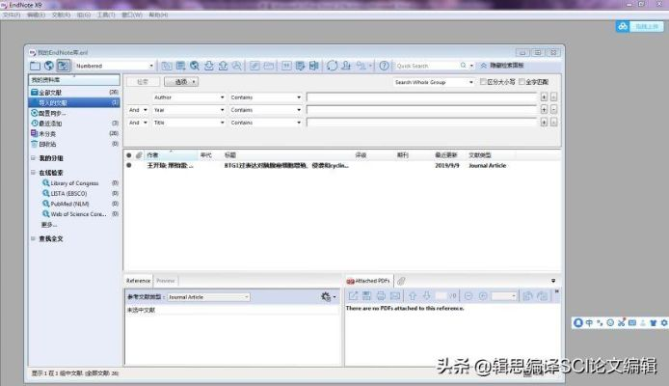Switch to the Preview tab
The width and height of the screenshot is (669, 386).
166,281
